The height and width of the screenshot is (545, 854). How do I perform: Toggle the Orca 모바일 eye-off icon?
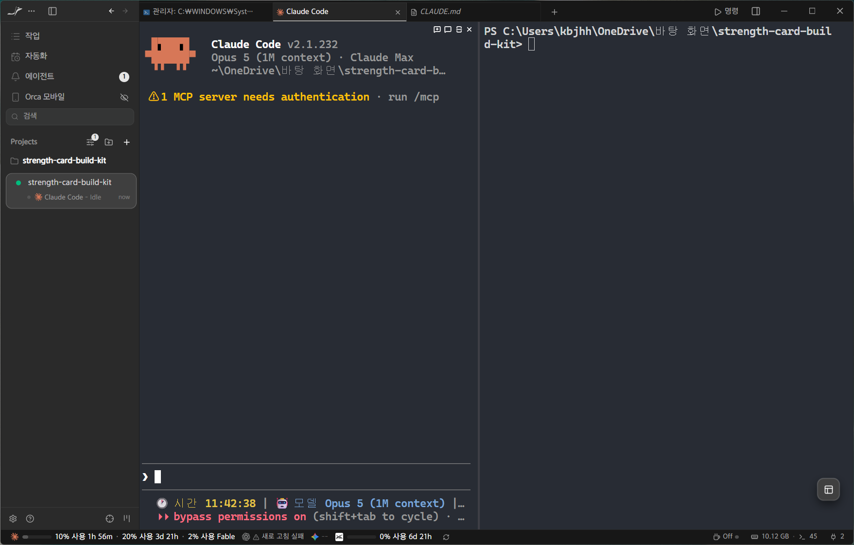[124, 98]
